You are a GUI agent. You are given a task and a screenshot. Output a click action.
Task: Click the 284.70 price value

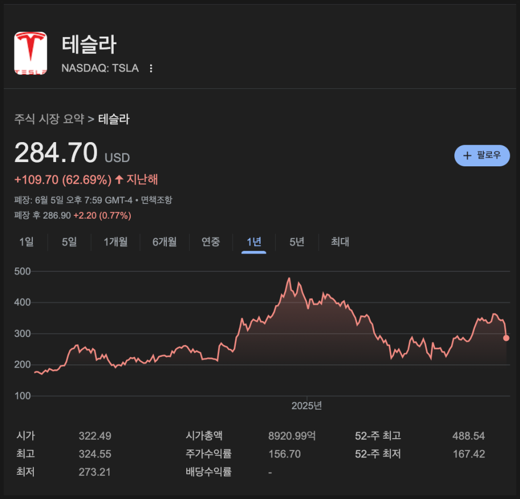tap(56, 152)
